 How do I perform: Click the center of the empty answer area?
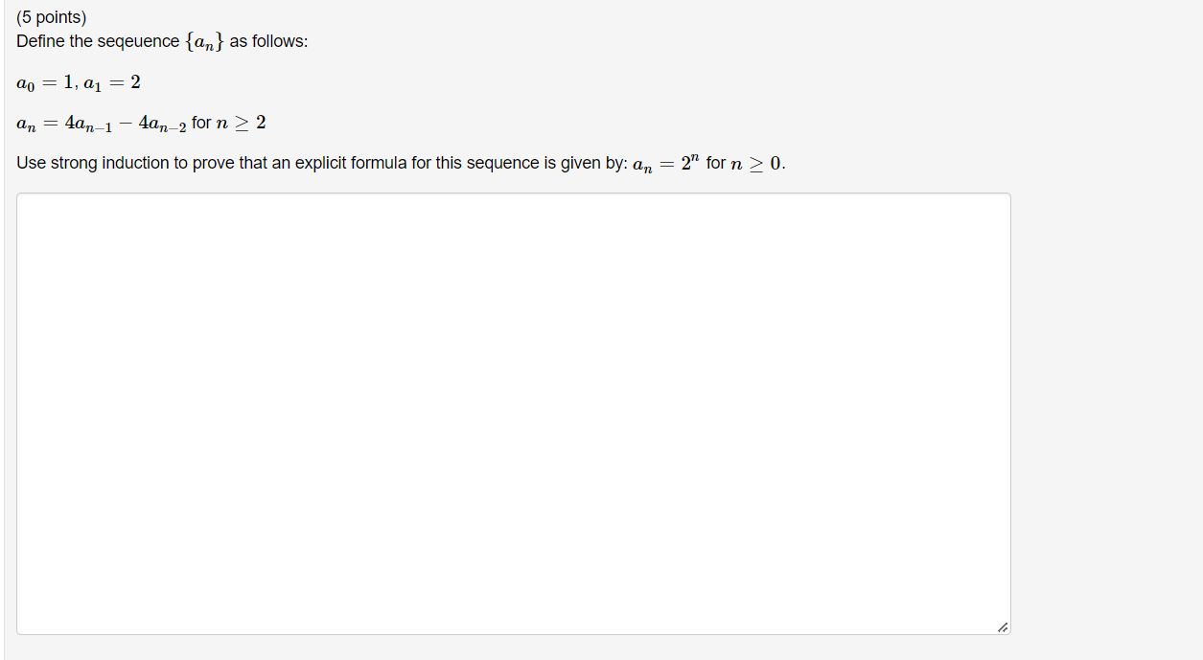click(513, 412)
